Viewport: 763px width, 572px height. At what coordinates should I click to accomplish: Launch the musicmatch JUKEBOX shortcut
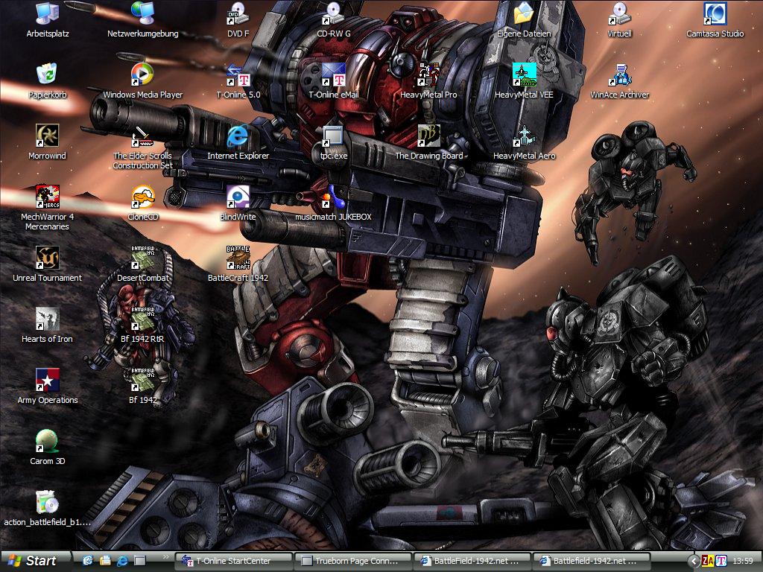pos(333,203)
